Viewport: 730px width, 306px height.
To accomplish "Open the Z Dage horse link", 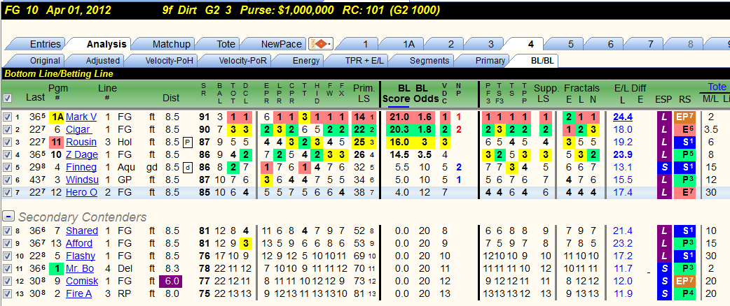I will (81, 154).
